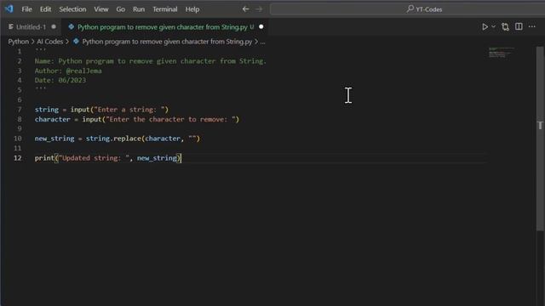Open the Selection menu
545x306 pixels.
click(x=72, y=9)
